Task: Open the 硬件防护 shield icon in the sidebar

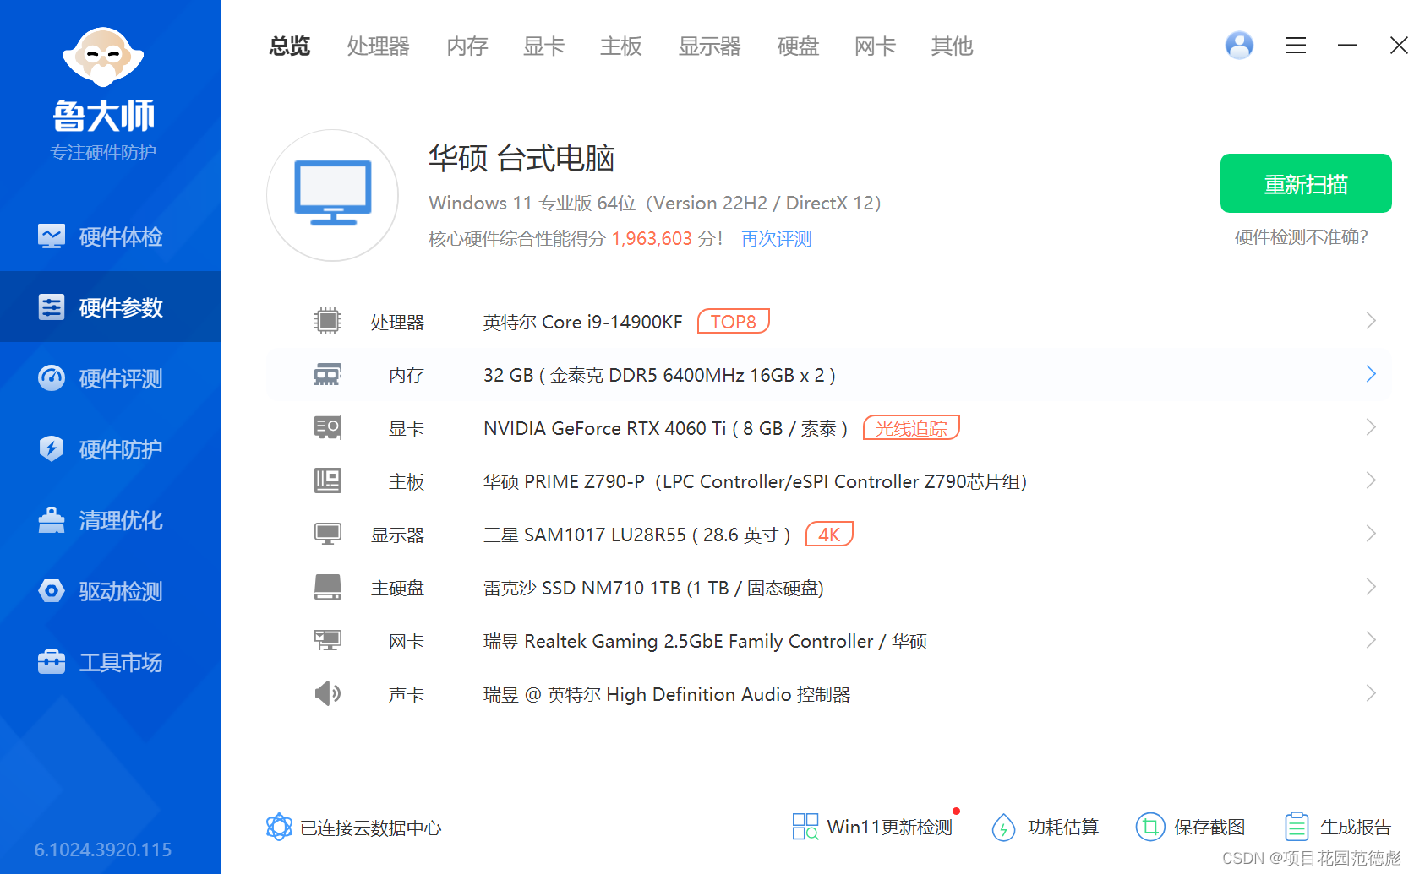Action: pos(52,449)
